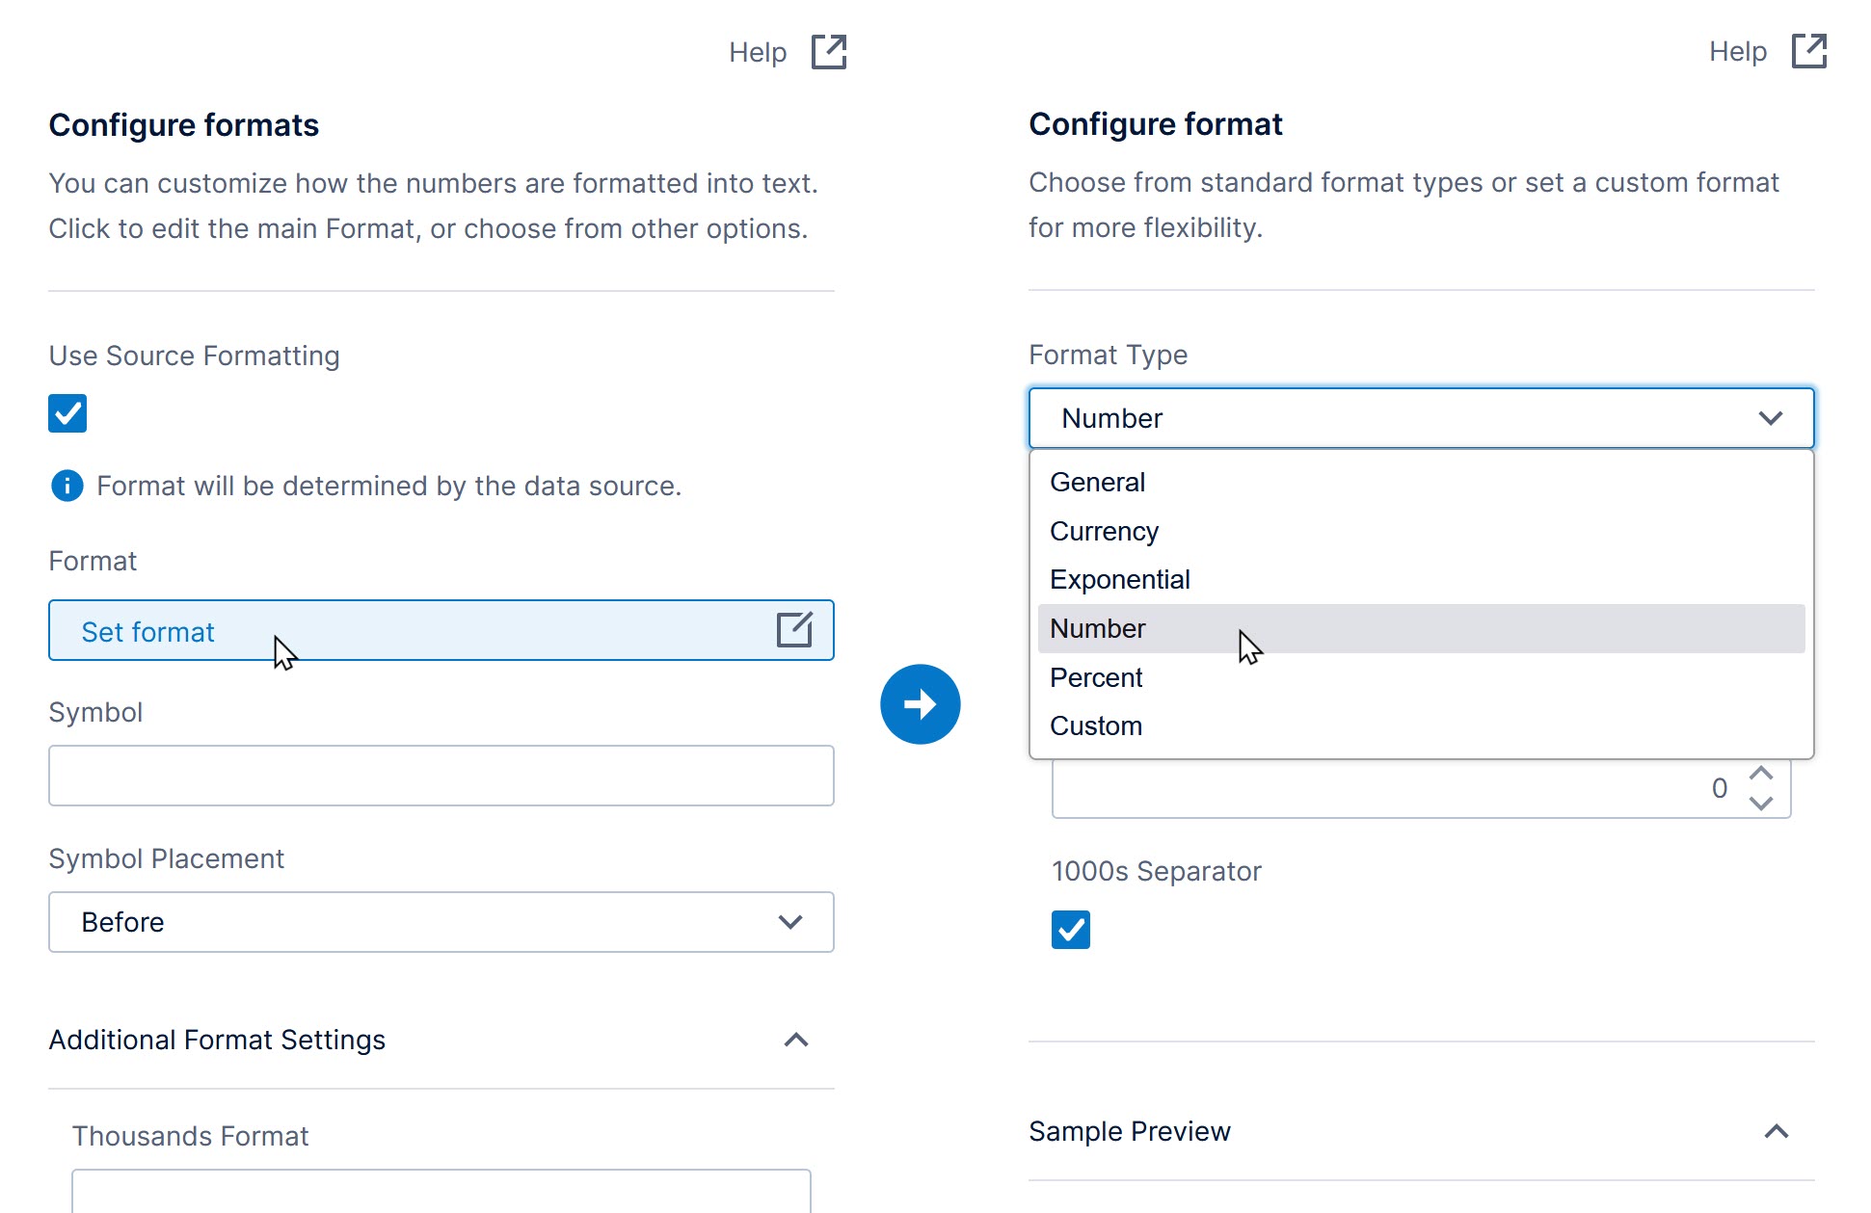Open left panel Help external link icon
This screenshot has width=1871, height=1213.
tap(828, 52)
